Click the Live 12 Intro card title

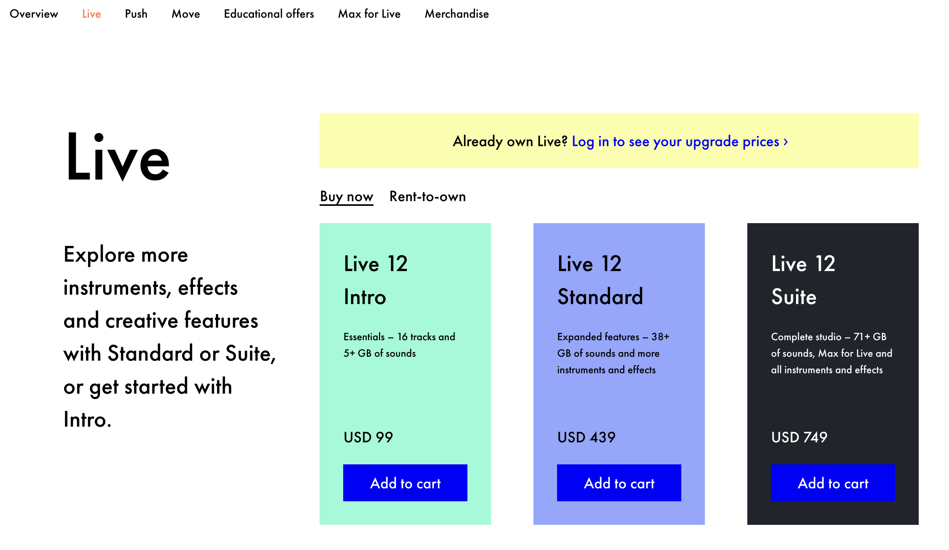[375, 280]
